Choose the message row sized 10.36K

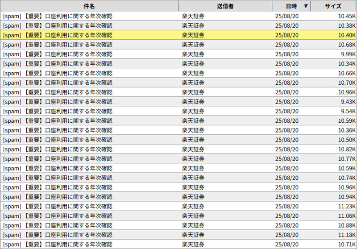pos(178,130)
